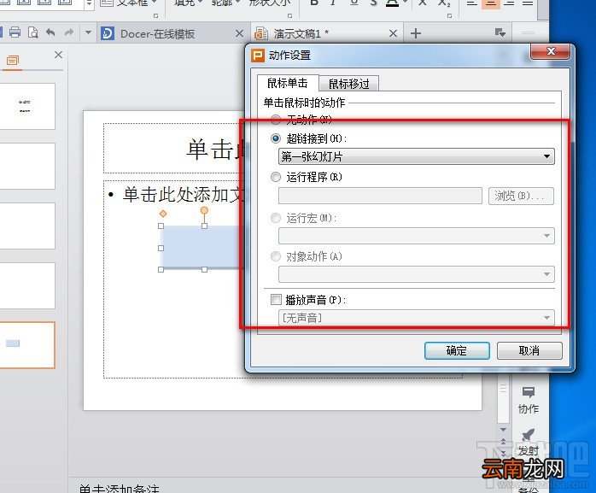Open the font group dialog launcher
The image size is (596, 493).
click(450, 15)
